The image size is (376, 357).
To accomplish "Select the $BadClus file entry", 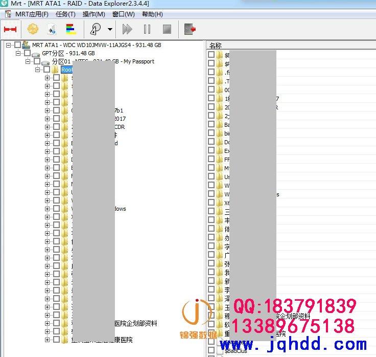I will [236, 351].
